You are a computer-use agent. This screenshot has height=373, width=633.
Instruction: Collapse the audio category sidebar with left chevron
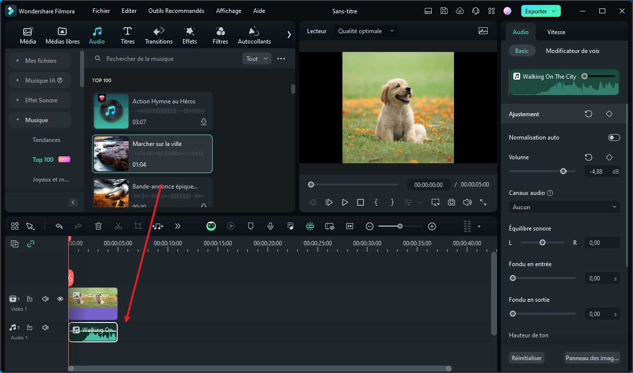[x=73, y=202]
